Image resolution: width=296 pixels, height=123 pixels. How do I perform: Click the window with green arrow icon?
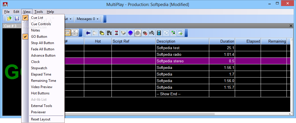[x=180, y=33]
